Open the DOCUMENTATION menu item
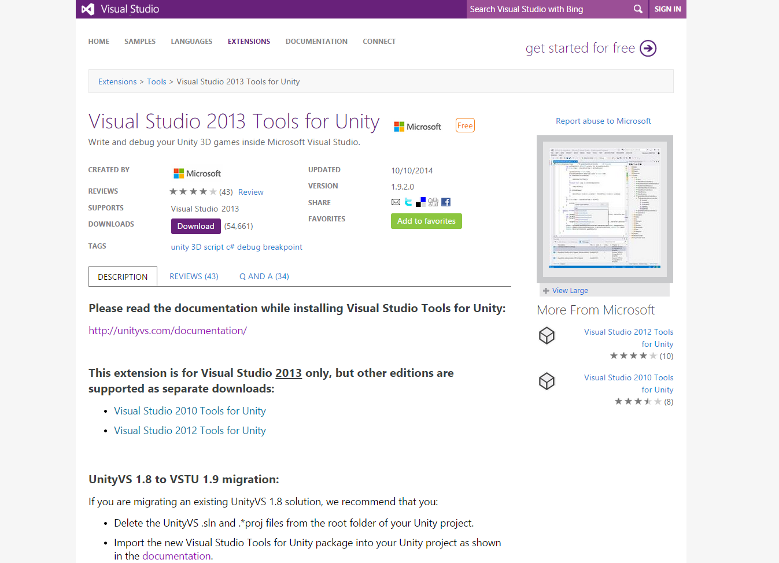 click(316, 42)
